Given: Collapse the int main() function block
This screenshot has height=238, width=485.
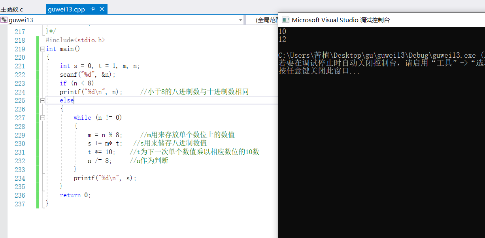Looking at the screenshot, I should 43,49.
